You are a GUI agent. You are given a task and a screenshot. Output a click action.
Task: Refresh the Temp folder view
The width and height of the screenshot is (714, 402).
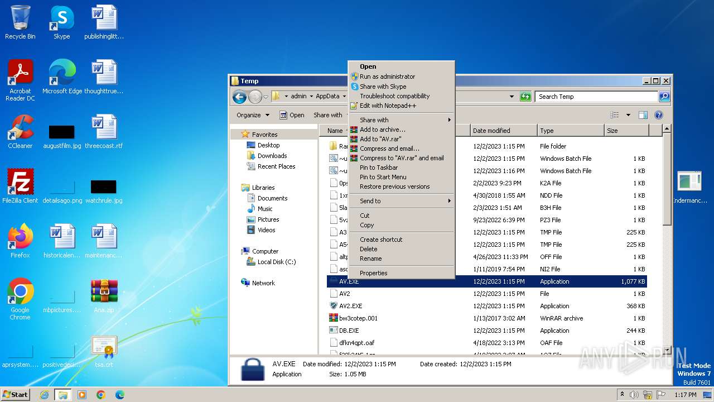point(525,97)
